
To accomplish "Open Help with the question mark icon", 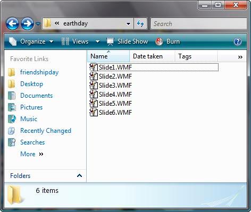I will click(238, 41).
